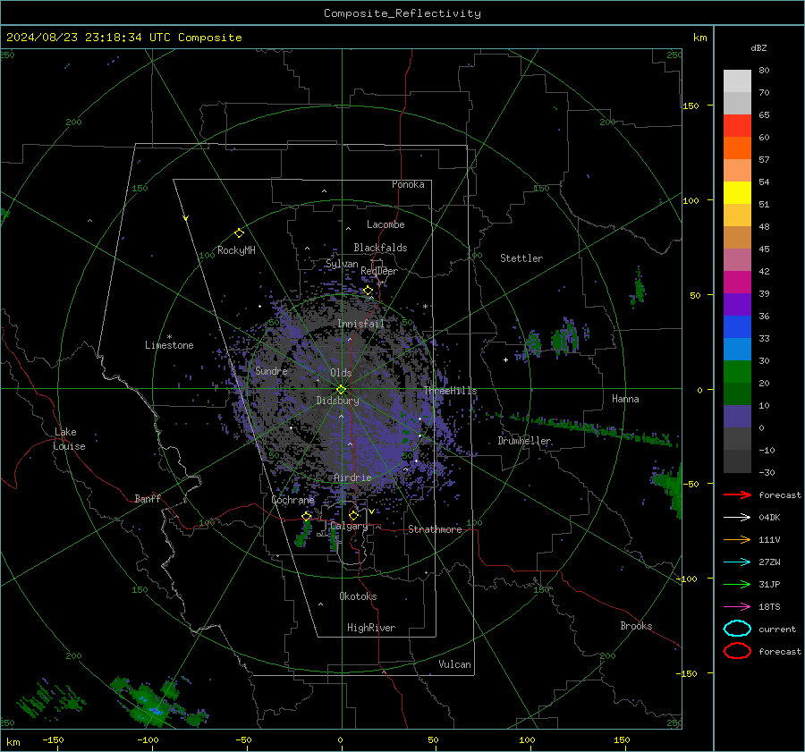Click the asterisk marker above Limestone
The height and width of the screenshot is (752, 805).
coord(169,337)
